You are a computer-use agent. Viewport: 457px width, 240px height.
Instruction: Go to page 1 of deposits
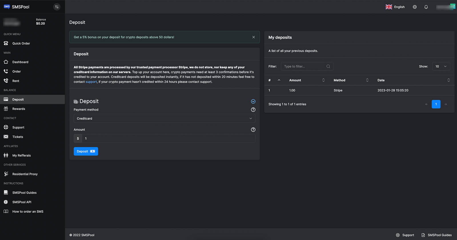(x=436, y=104)
